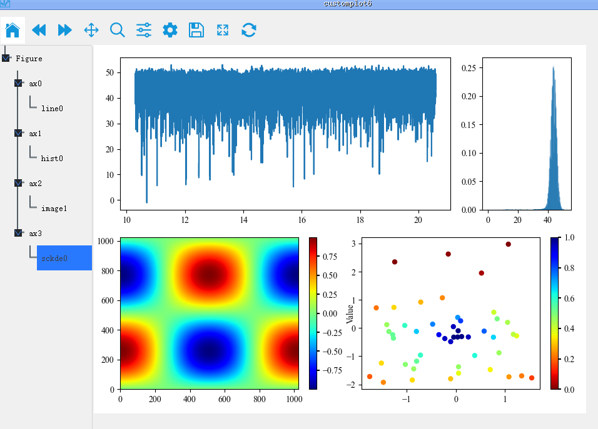Click the app icon in title bar
598x429 pixels.
(x=5, y=4)
